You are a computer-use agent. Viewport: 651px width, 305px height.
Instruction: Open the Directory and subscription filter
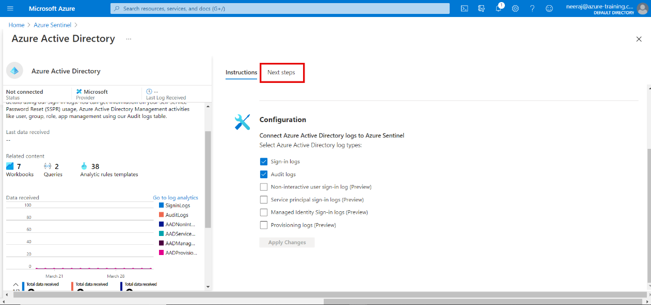[482, 9]
